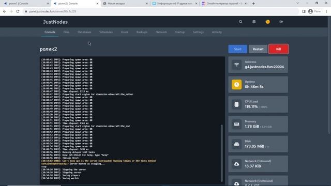331x186 pixels.
Task: Click the memory value 1.78 GiB
Action: click(x=252, y=127)
